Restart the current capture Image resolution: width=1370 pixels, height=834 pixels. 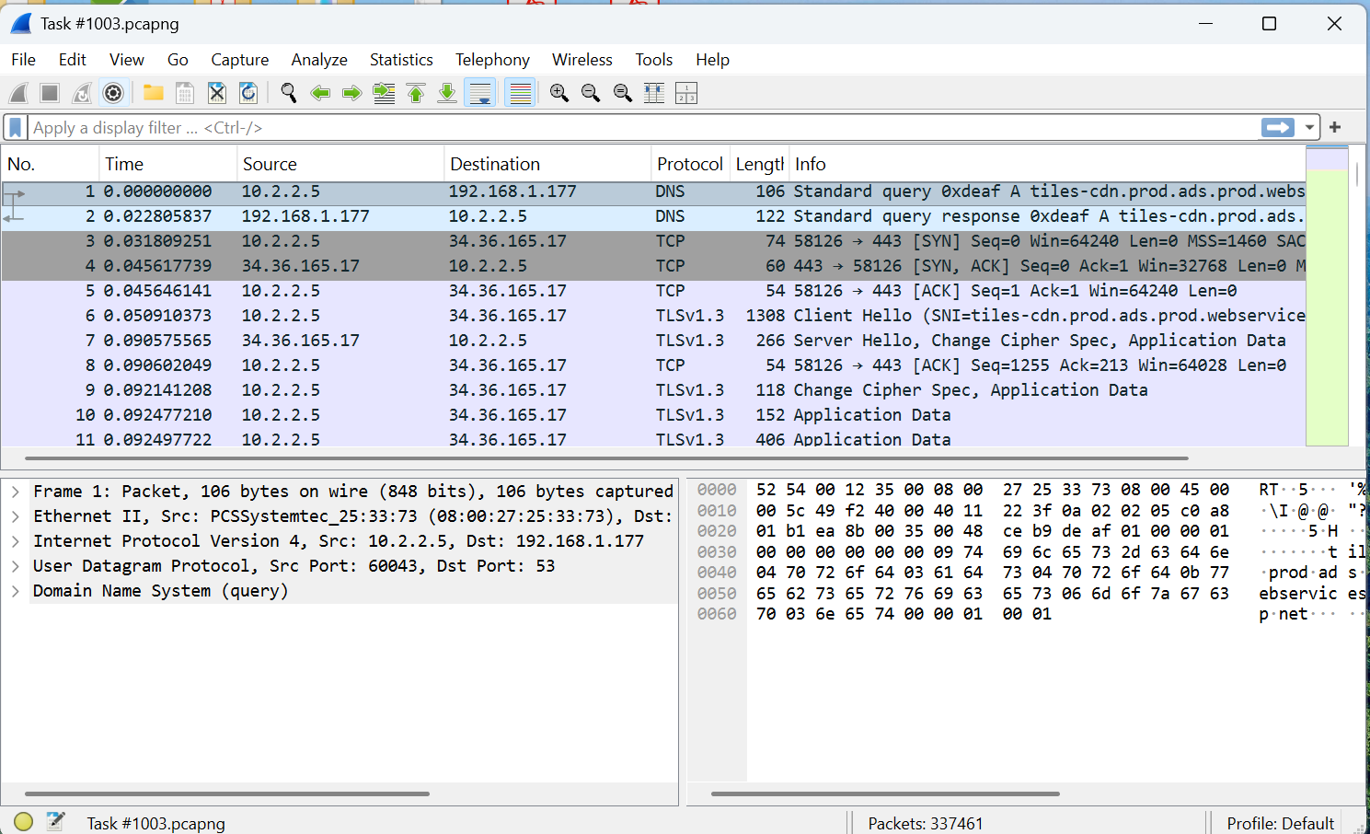(x=80, y=92)
